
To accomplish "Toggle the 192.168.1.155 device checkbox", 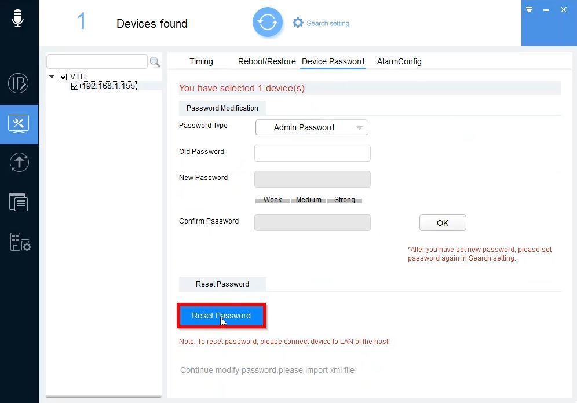I will [x=75, y=86].
